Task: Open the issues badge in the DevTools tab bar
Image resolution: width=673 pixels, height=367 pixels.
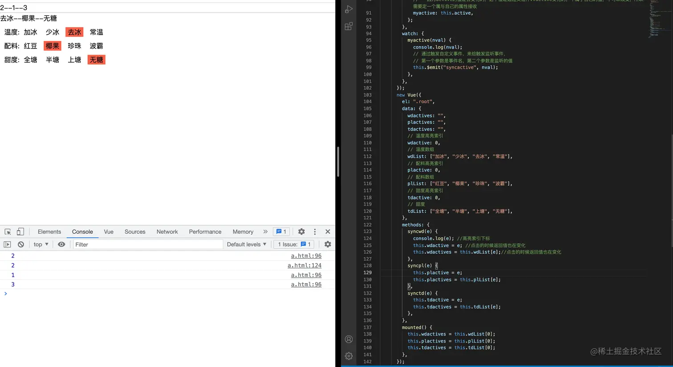Action: point(281,231)
